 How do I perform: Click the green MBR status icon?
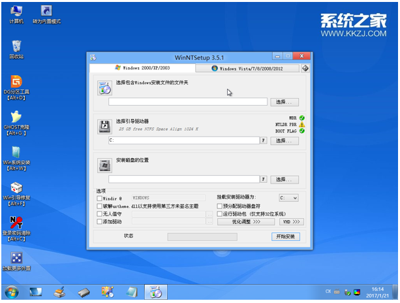pos(302,118)
